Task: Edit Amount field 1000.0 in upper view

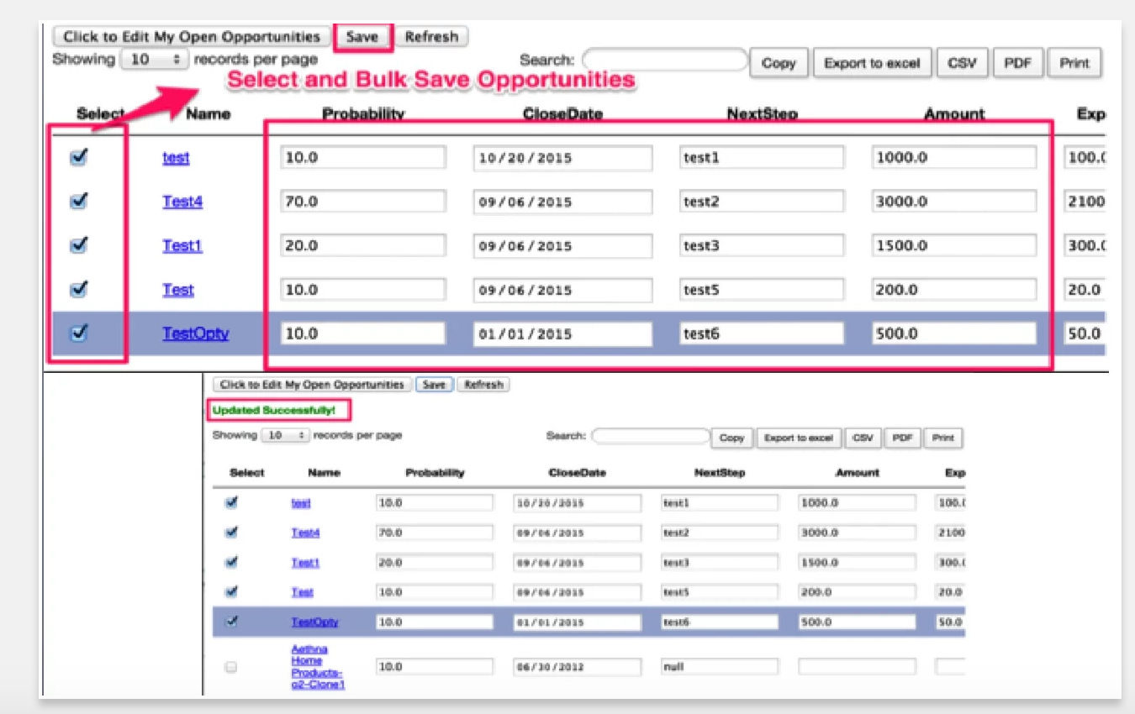Action: pyautogui.click(x=954, y=157)
